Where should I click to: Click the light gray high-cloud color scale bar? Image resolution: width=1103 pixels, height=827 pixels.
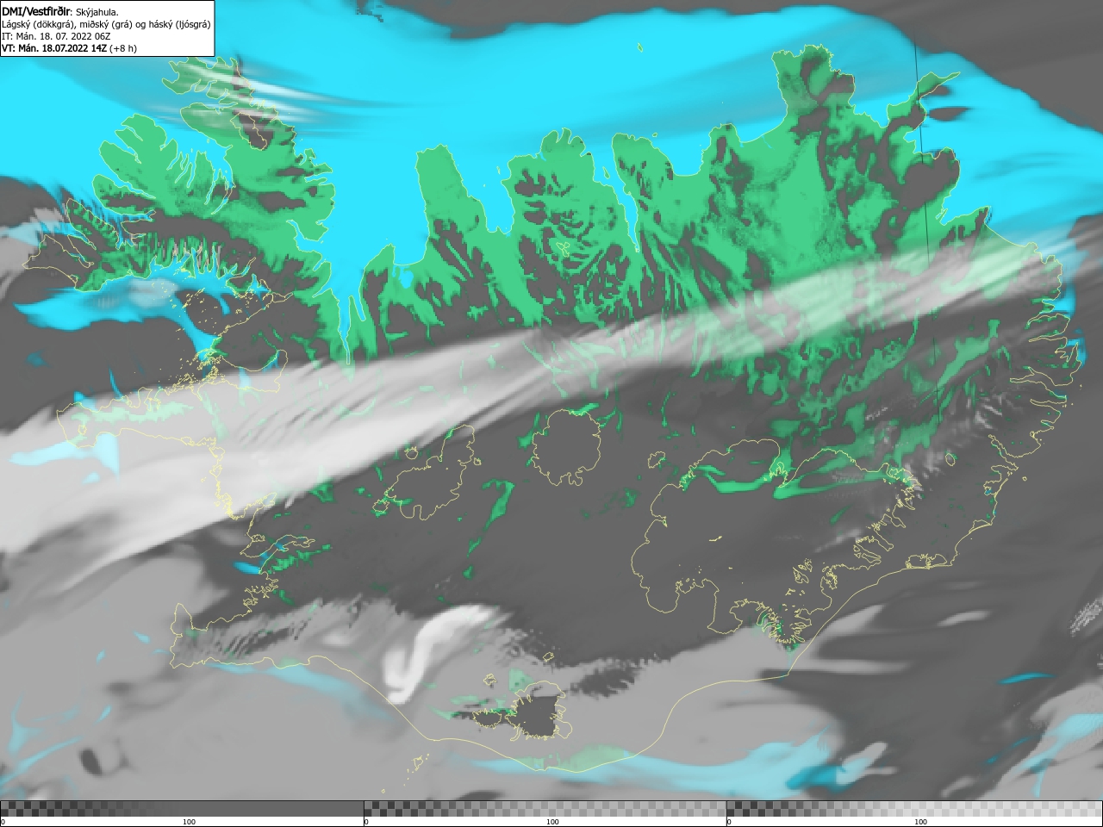point(914,808)
